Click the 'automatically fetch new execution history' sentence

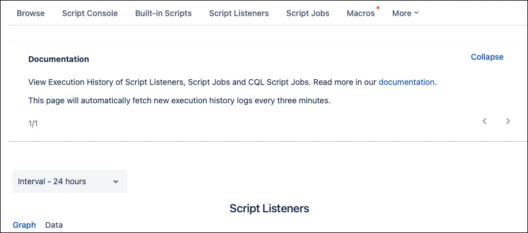(180, 101)
